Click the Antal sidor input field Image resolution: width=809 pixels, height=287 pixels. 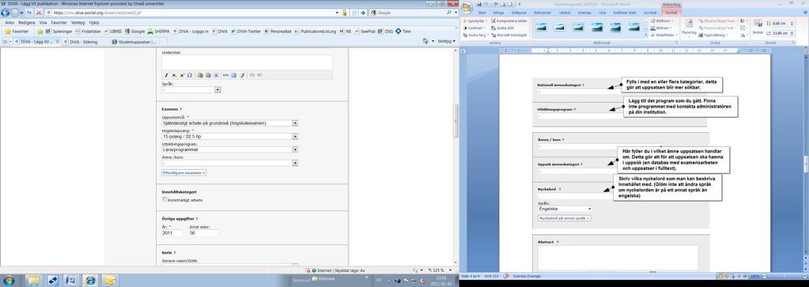203,233
